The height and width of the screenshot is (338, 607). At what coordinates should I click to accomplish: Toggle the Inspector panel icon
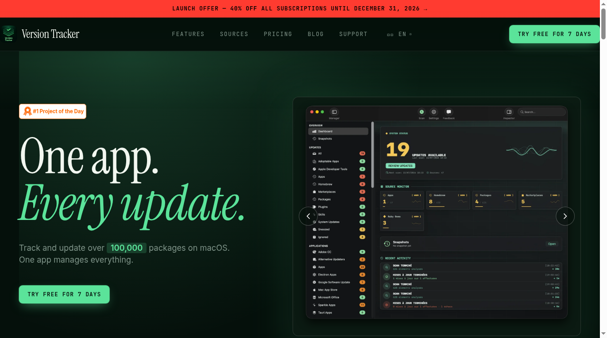pyautogui.click(x=509, y=112)
